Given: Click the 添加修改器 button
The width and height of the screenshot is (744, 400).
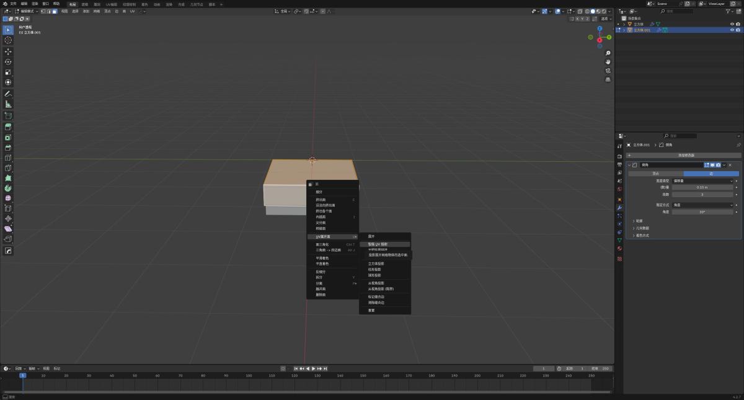Looking at the screenshot, I should (x=685, y=155).
